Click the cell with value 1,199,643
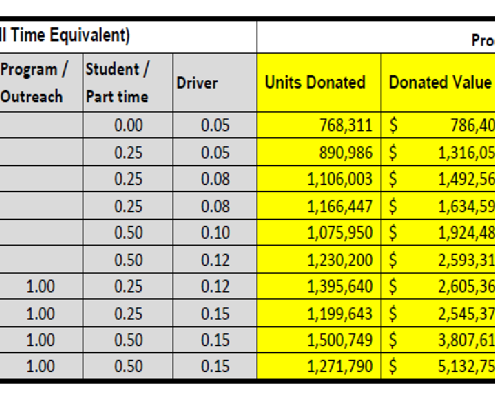 (319, 313)
